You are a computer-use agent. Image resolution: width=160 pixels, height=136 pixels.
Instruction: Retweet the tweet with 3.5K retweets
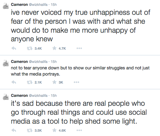[30, 130]
